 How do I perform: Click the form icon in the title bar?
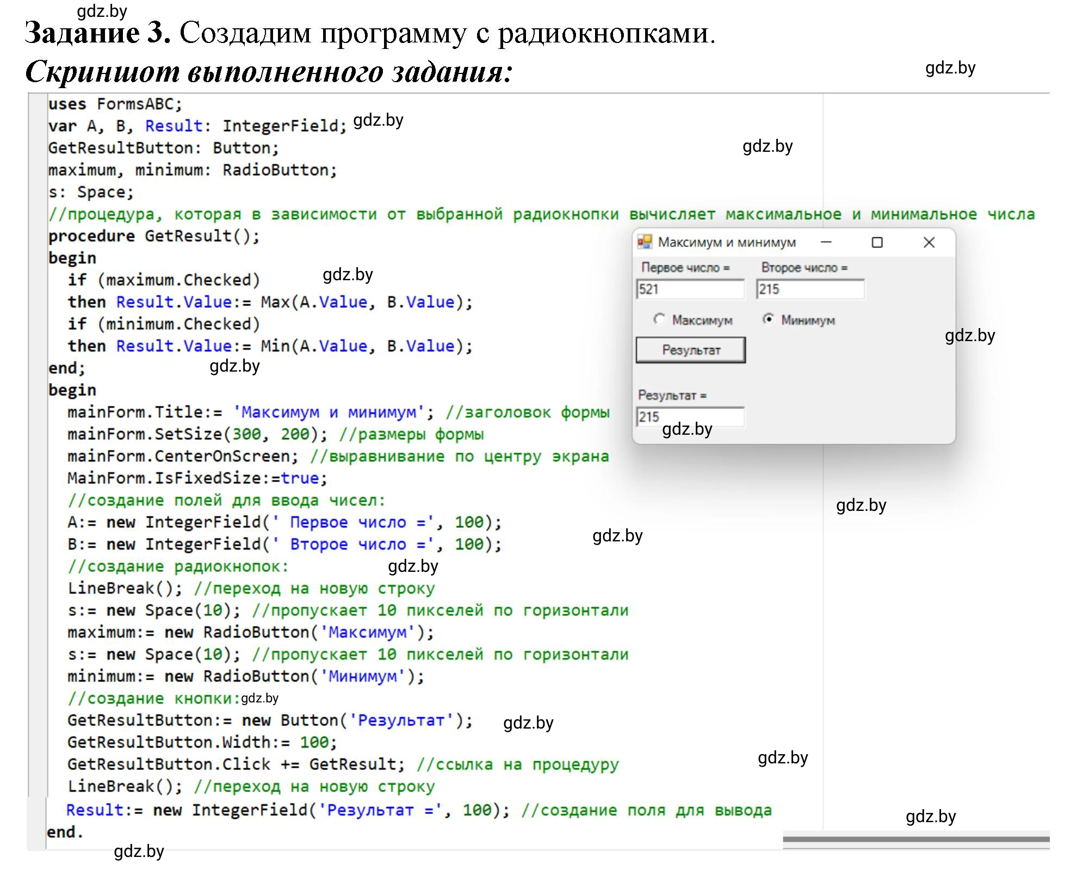[x=645, y=242]
